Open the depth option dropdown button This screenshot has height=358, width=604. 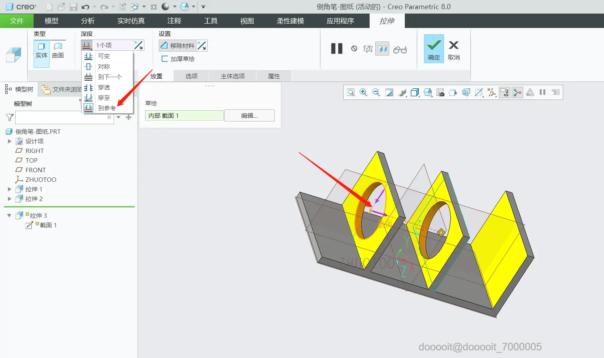87,45
